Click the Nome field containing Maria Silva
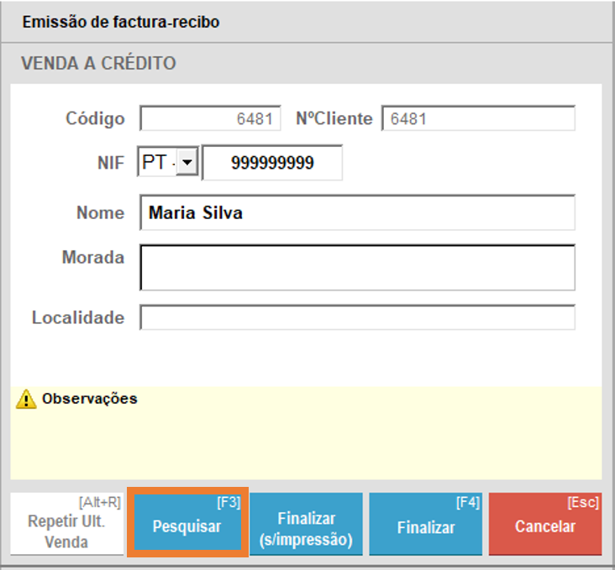The image size is (615, 570). point(357,213)
